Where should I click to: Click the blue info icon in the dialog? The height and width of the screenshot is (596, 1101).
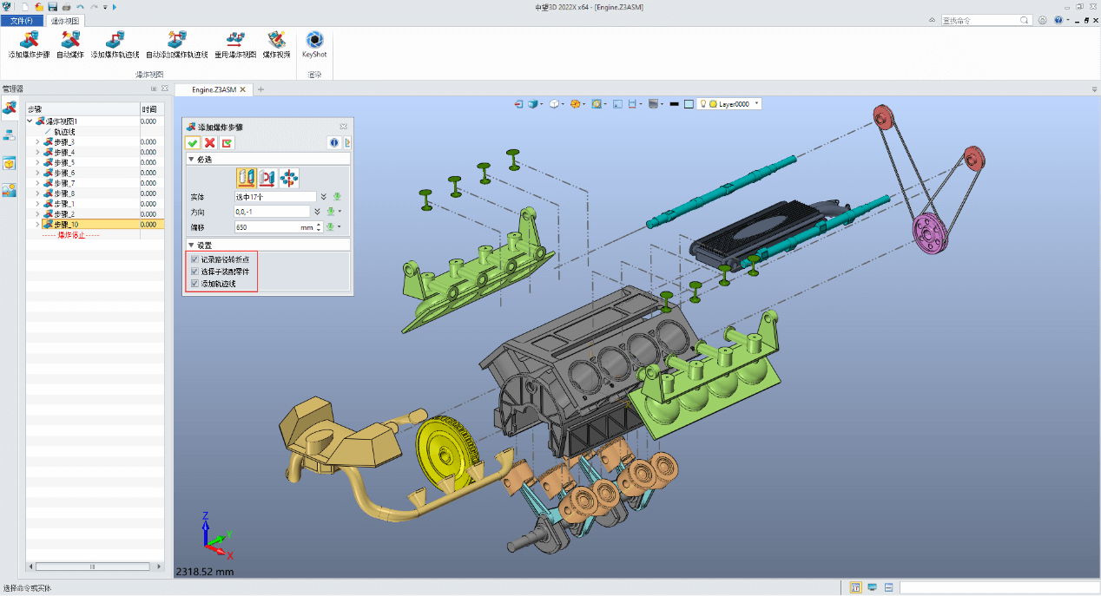333,143
